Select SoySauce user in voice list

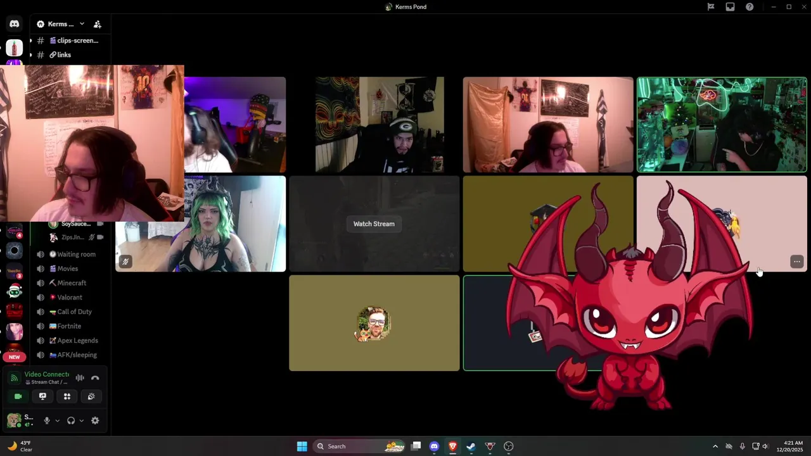coord(77,224)
